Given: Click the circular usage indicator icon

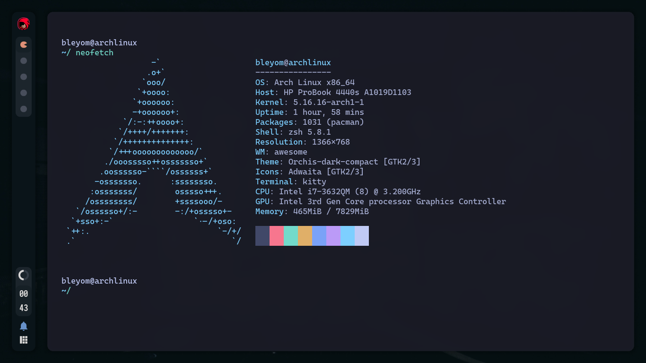Looking at the screenshot, I should point(24,275).
